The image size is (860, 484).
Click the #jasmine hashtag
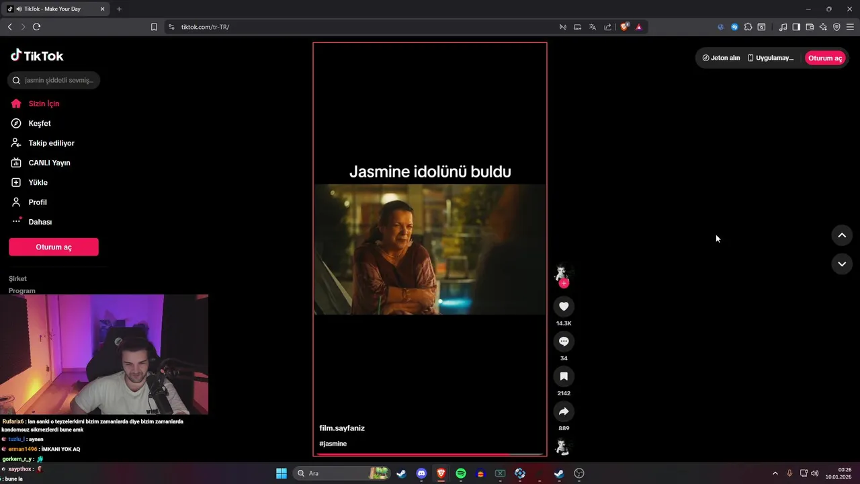(333, 444)
